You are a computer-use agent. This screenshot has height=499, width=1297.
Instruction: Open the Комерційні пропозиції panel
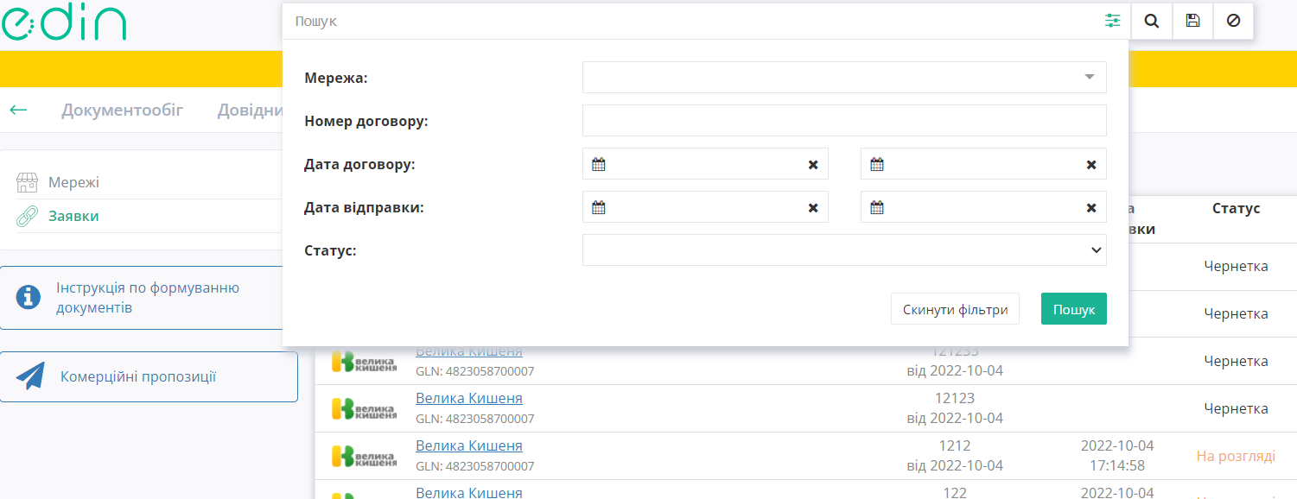point(149,376)
